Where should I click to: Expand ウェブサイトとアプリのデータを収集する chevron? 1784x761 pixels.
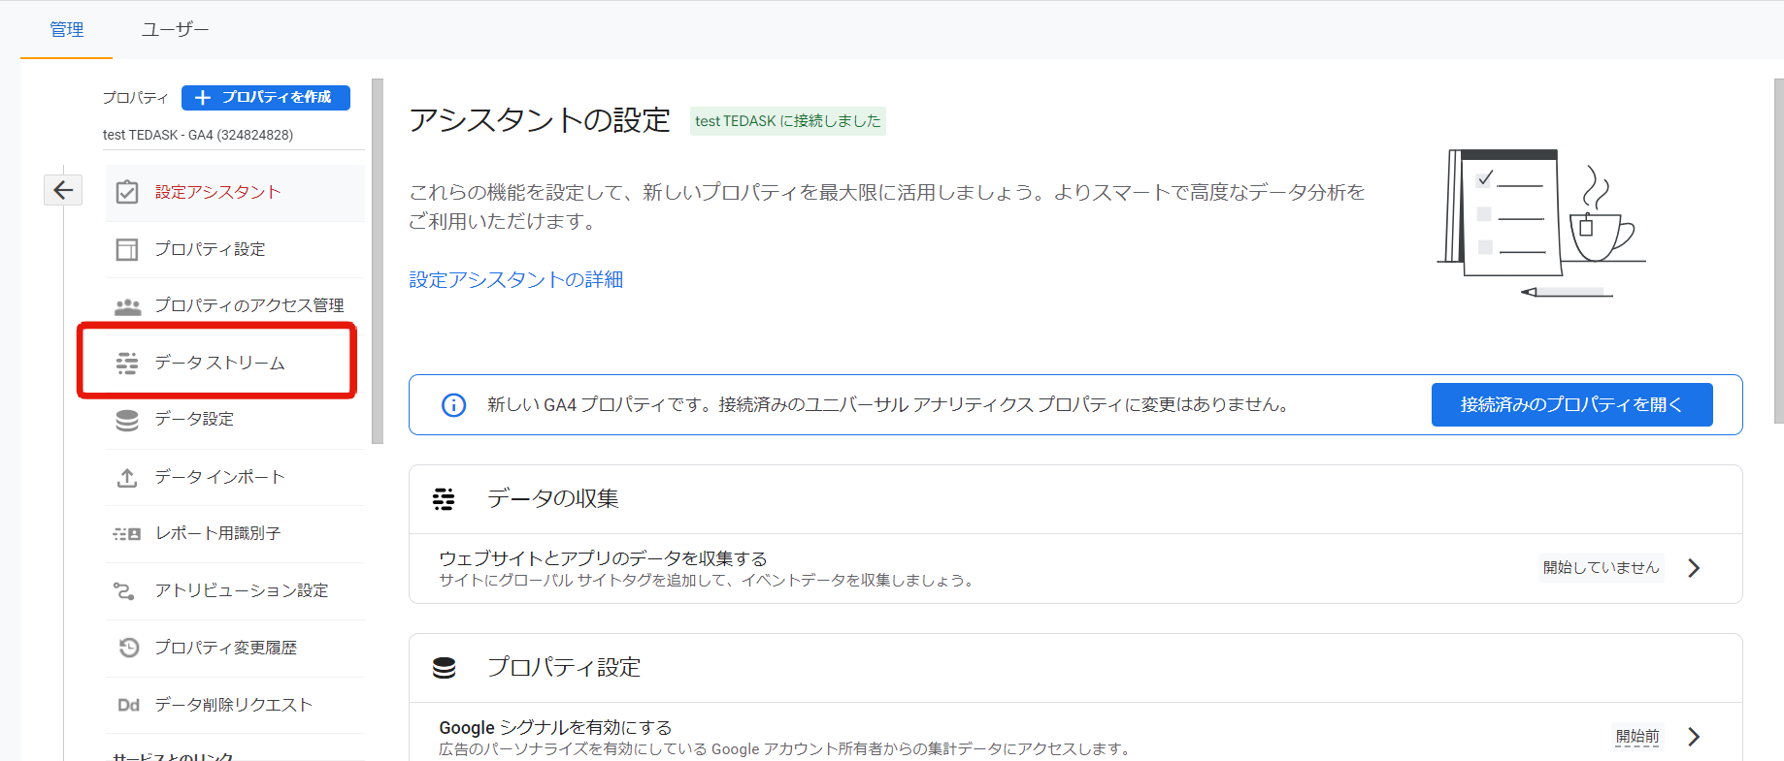click(x=1694, y=568)
